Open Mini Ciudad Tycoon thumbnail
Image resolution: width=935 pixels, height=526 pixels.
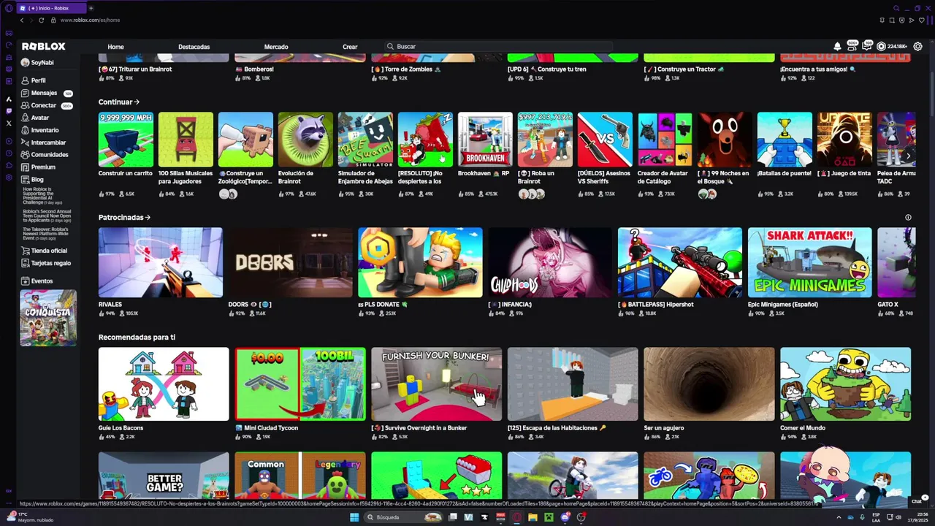(x=299, y=384)
